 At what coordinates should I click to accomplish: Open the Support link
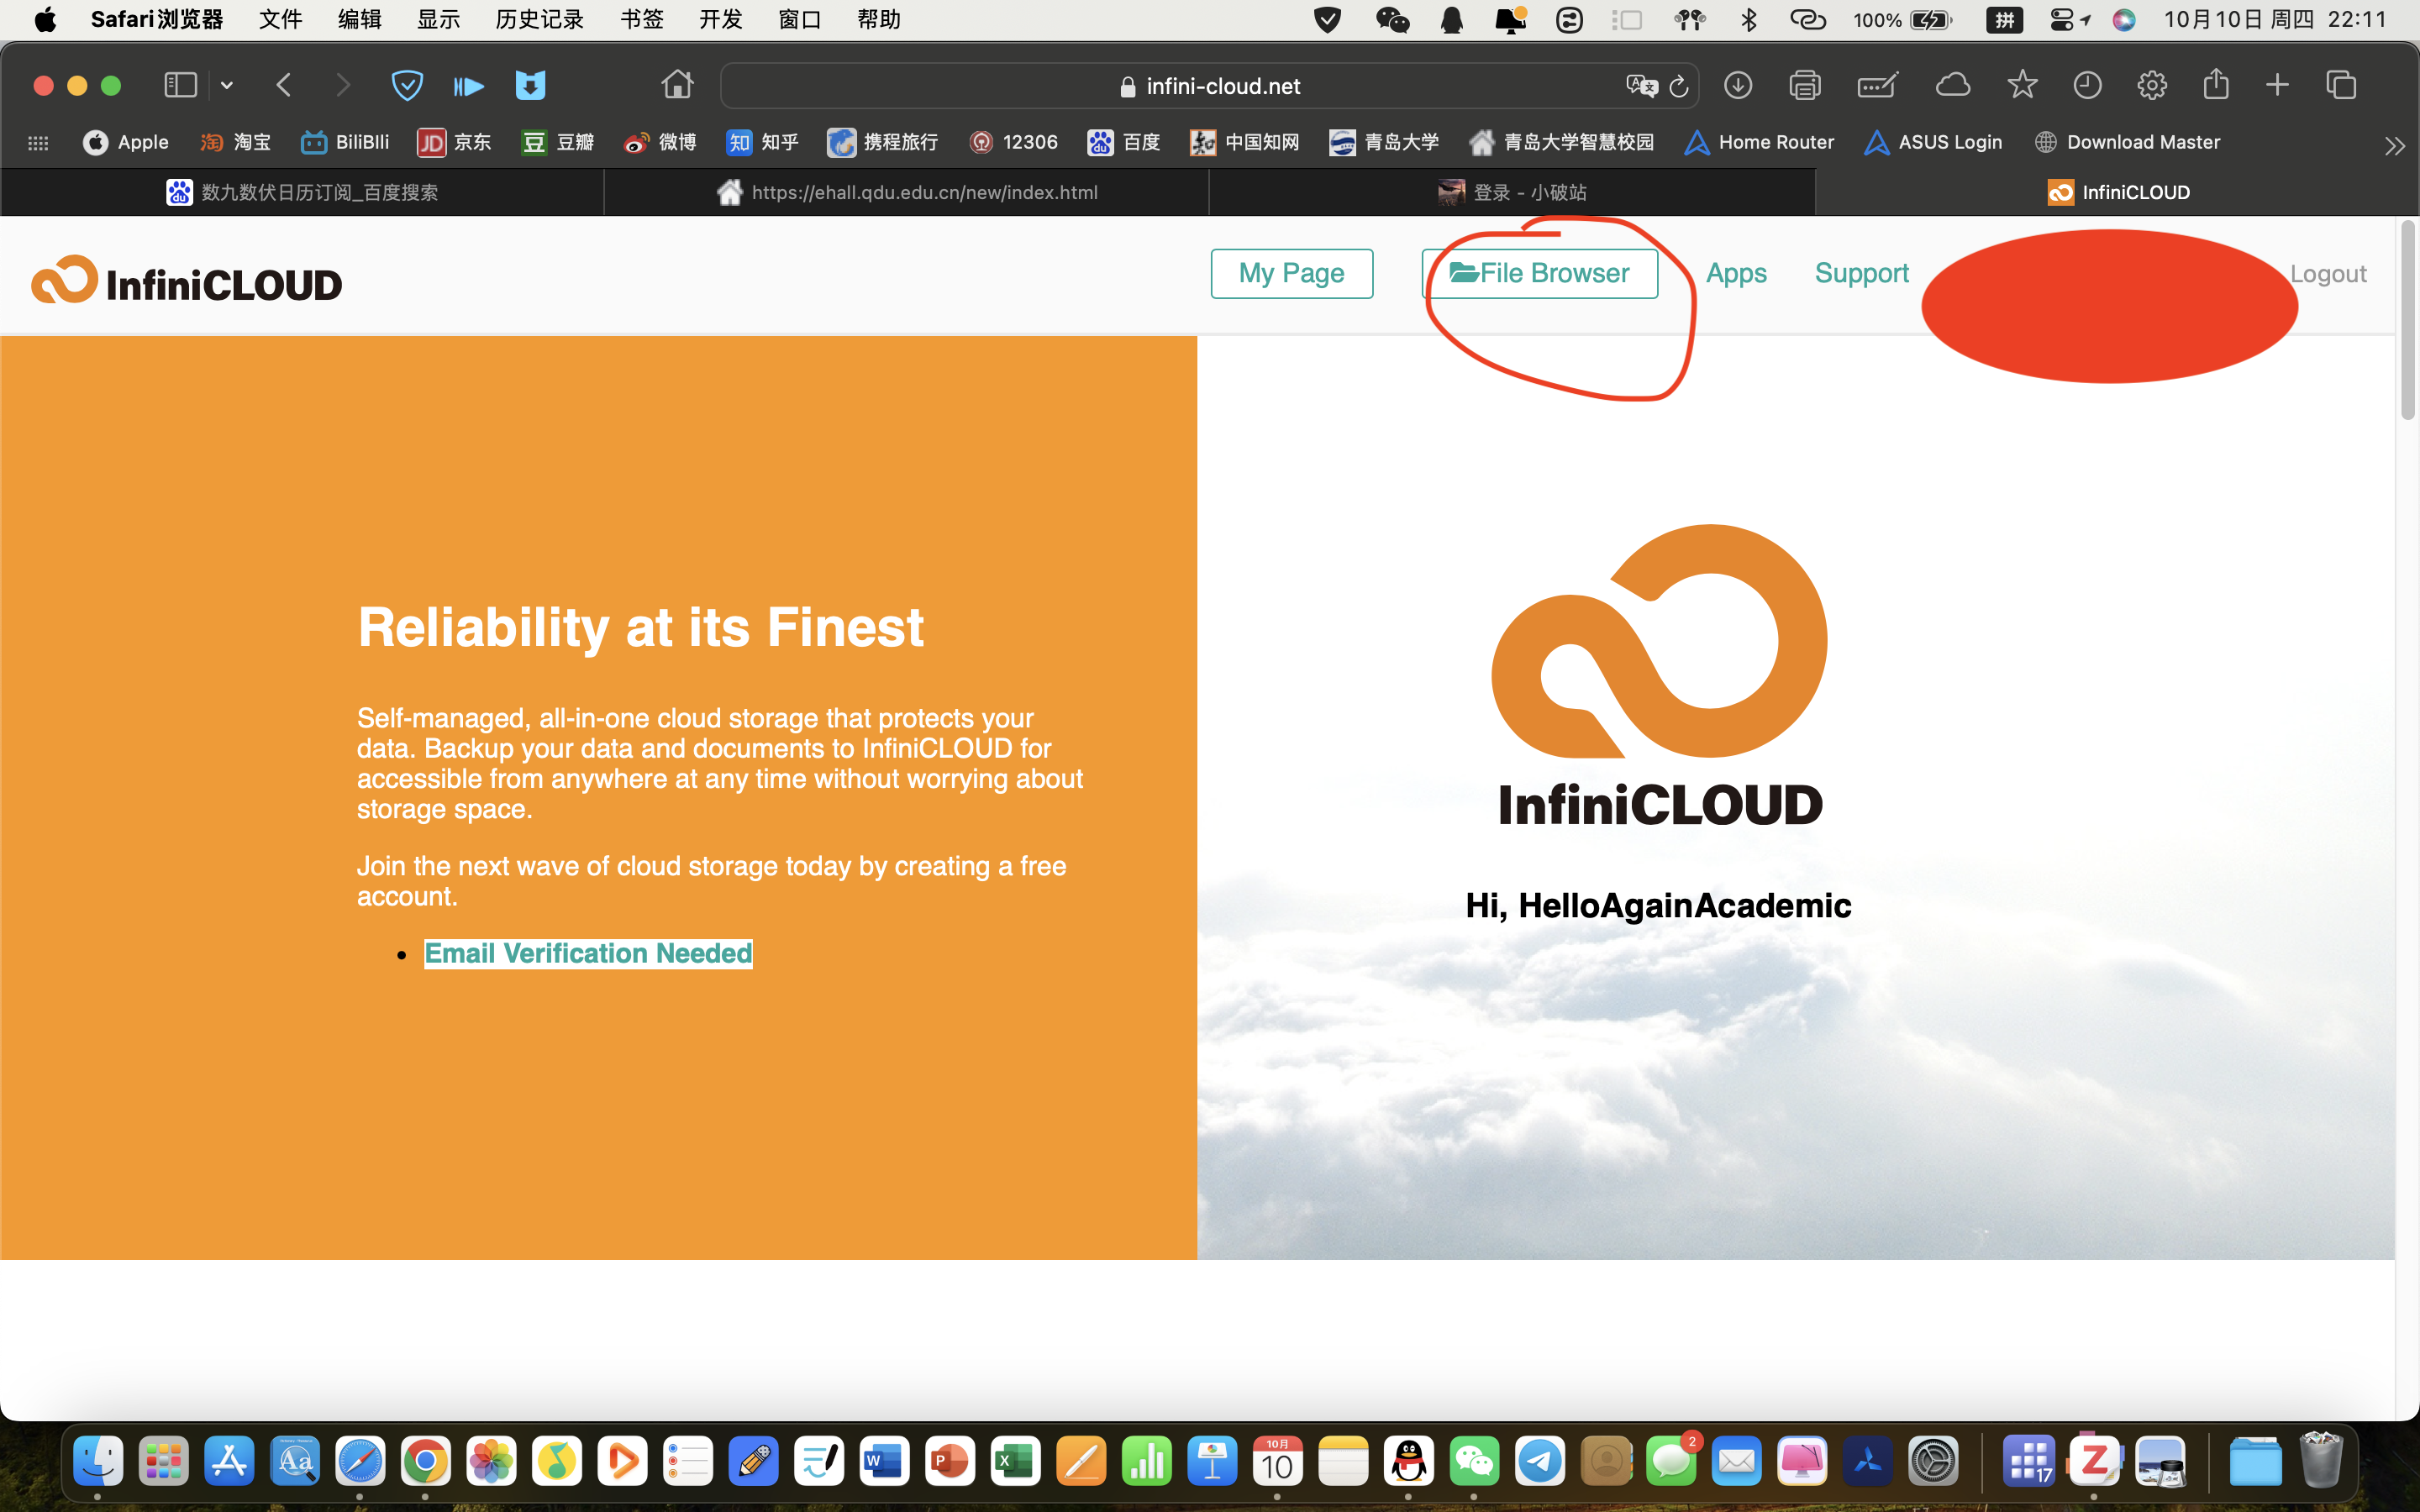(1861, 273)
